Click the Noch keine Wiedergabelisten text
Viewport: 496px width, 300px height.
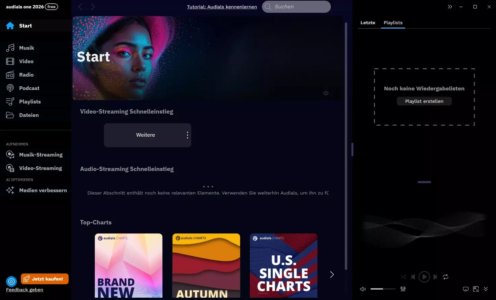[424, 89]
